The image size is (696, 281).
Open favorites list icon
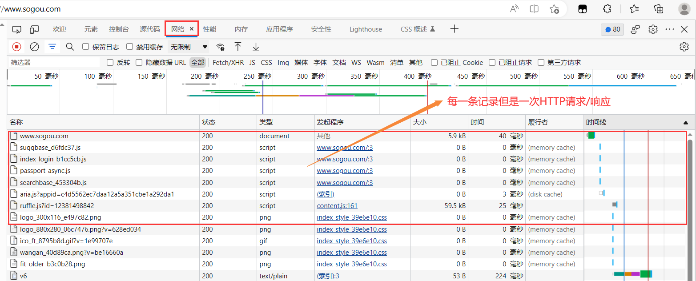634,9
